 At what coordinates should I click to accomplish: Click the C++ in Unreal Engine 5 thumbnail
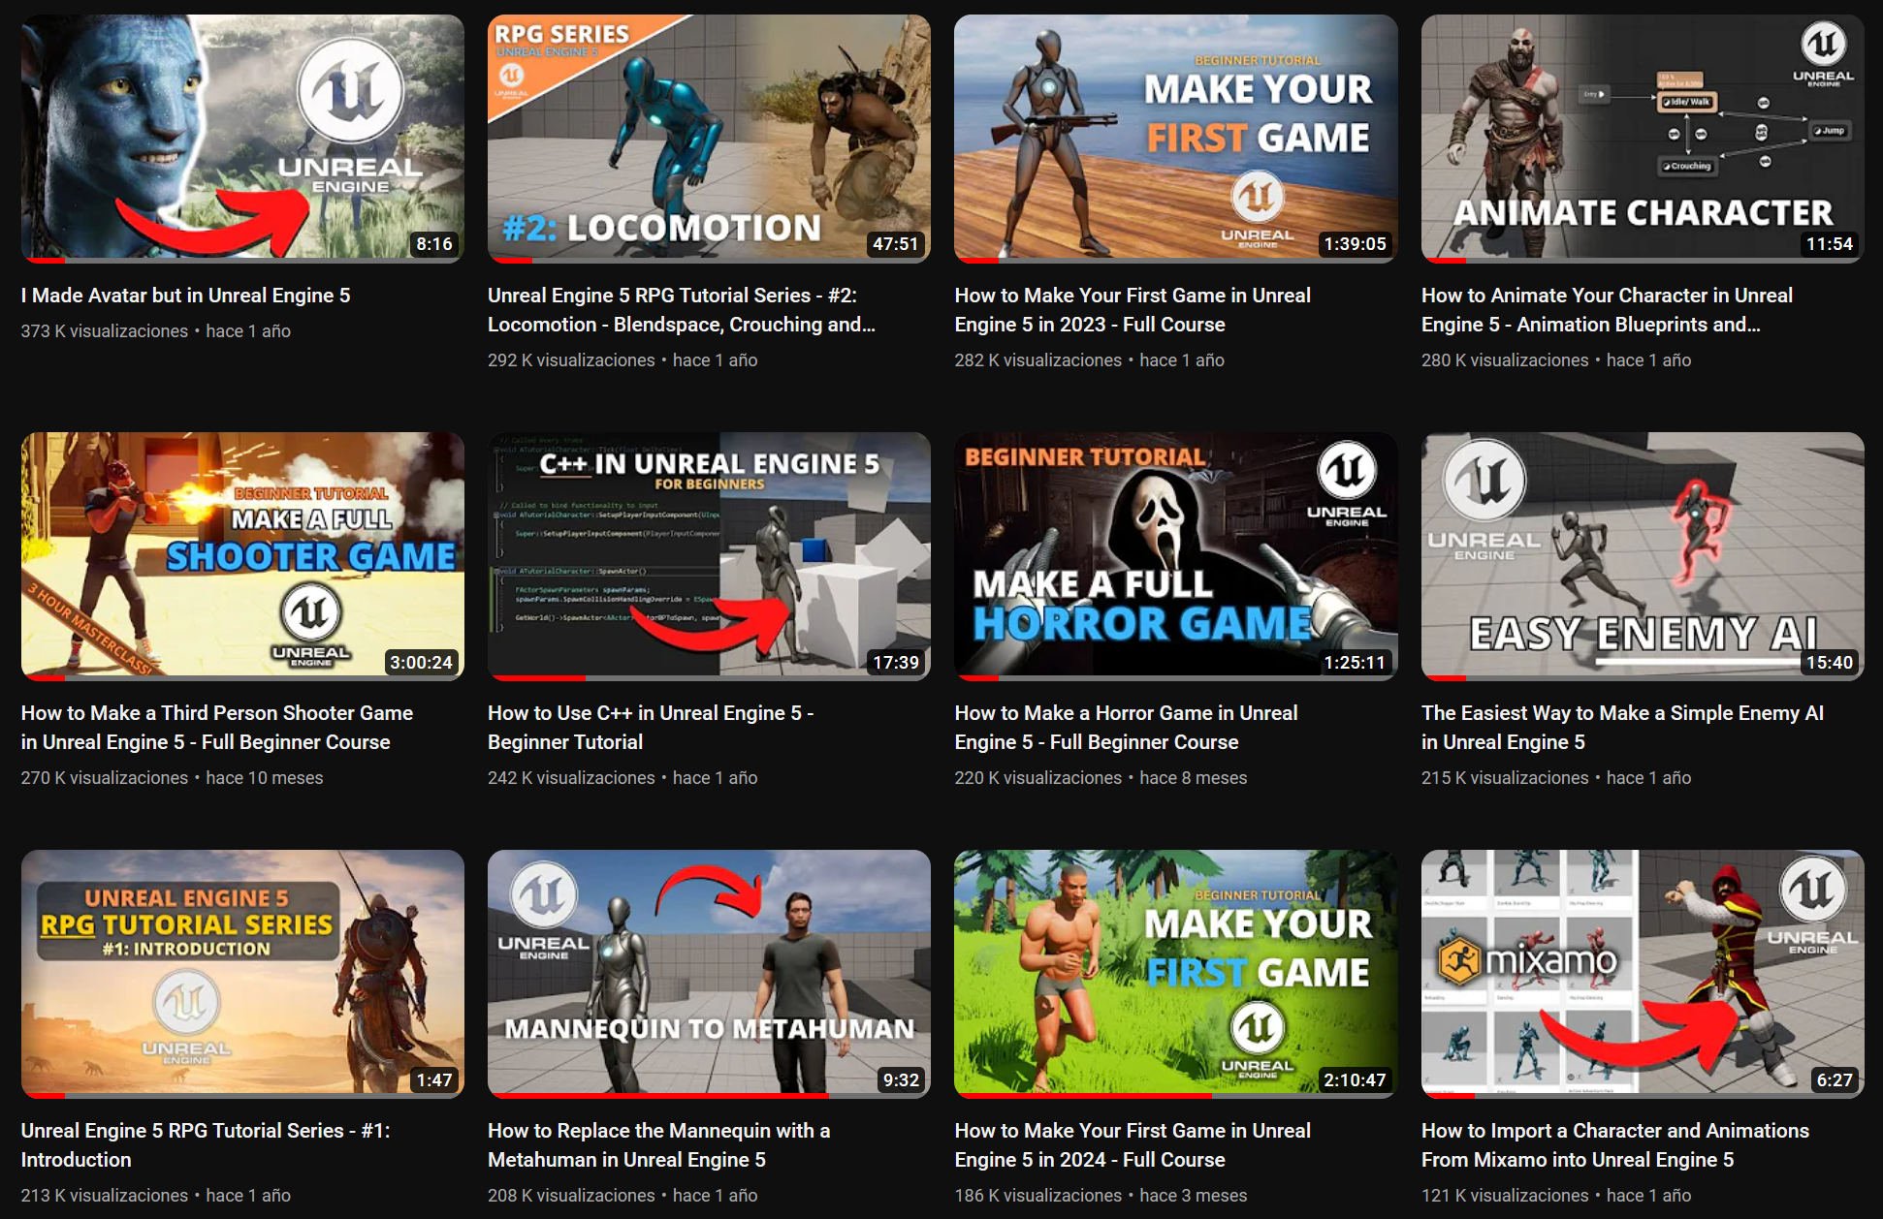709,554
